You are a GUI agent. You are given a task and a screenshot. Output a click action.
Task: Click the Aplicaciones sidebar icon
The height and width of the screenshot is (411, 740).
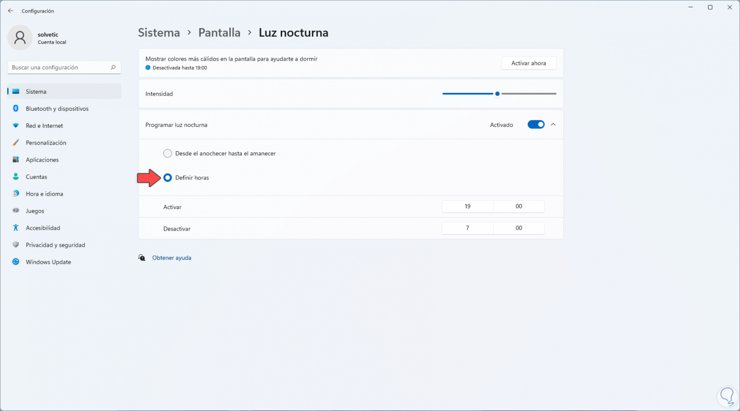tap(16, 160)
